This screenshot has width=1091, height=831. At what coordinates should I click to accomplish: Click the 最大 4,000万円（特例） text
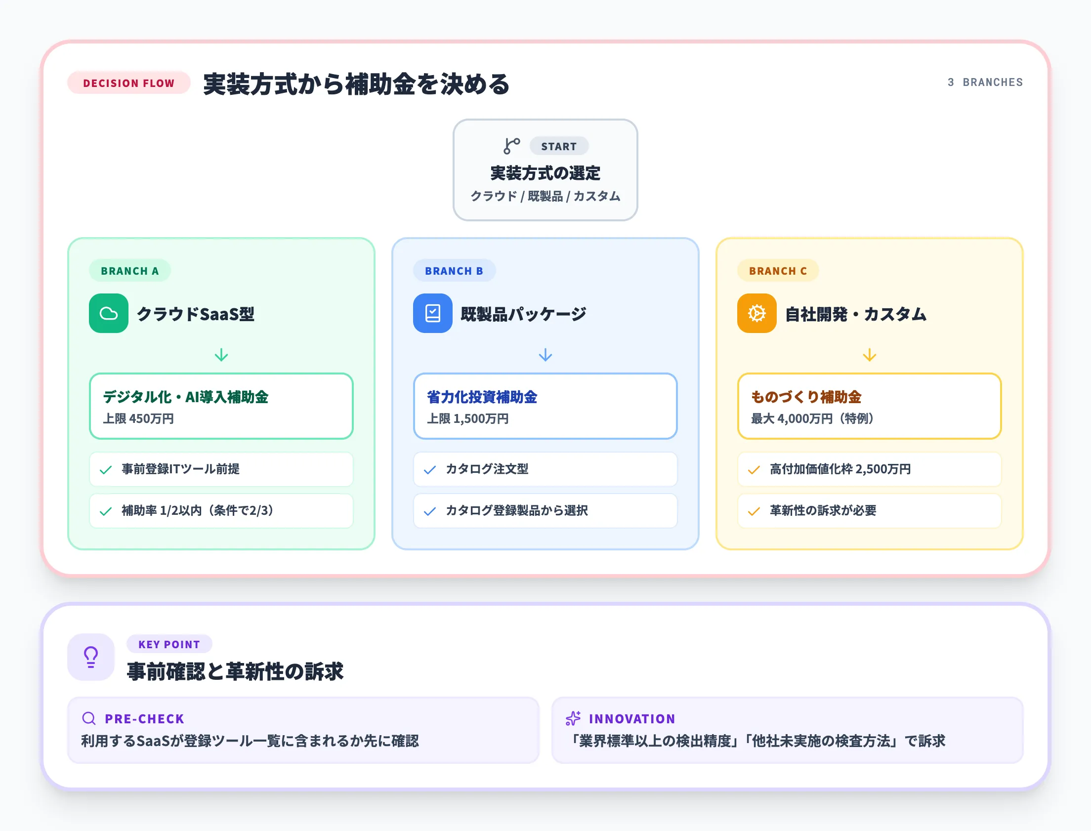point(813,418)
